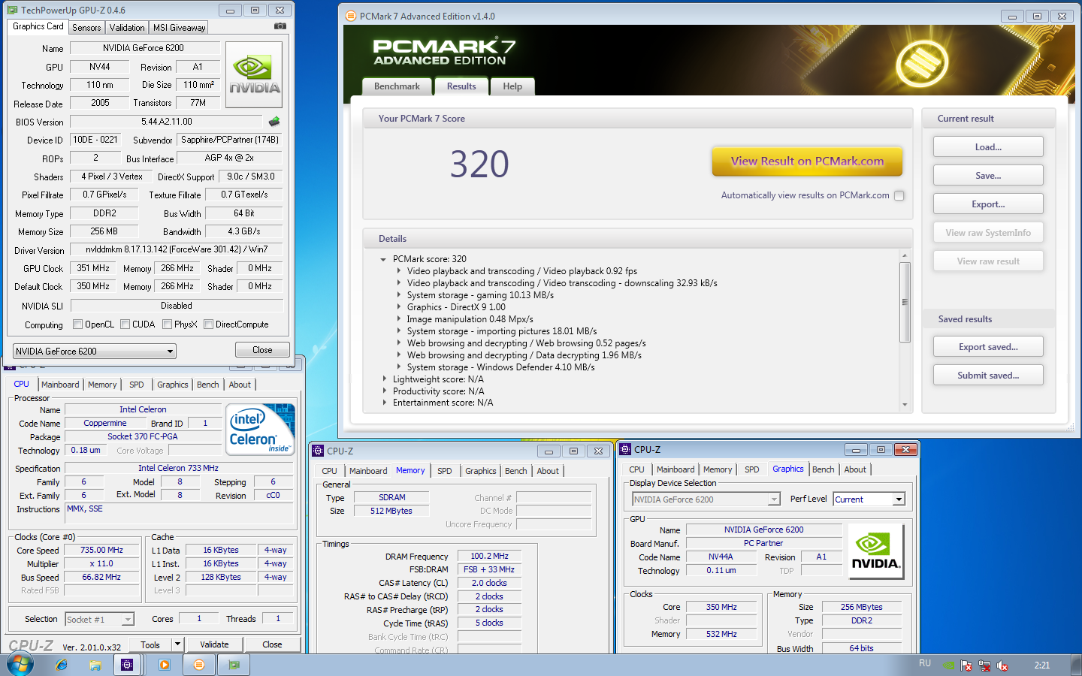Image resolution: width=1082 pixels, height=676 pixels.
Task: Click the network status tray icon
Action: point(984,665)
